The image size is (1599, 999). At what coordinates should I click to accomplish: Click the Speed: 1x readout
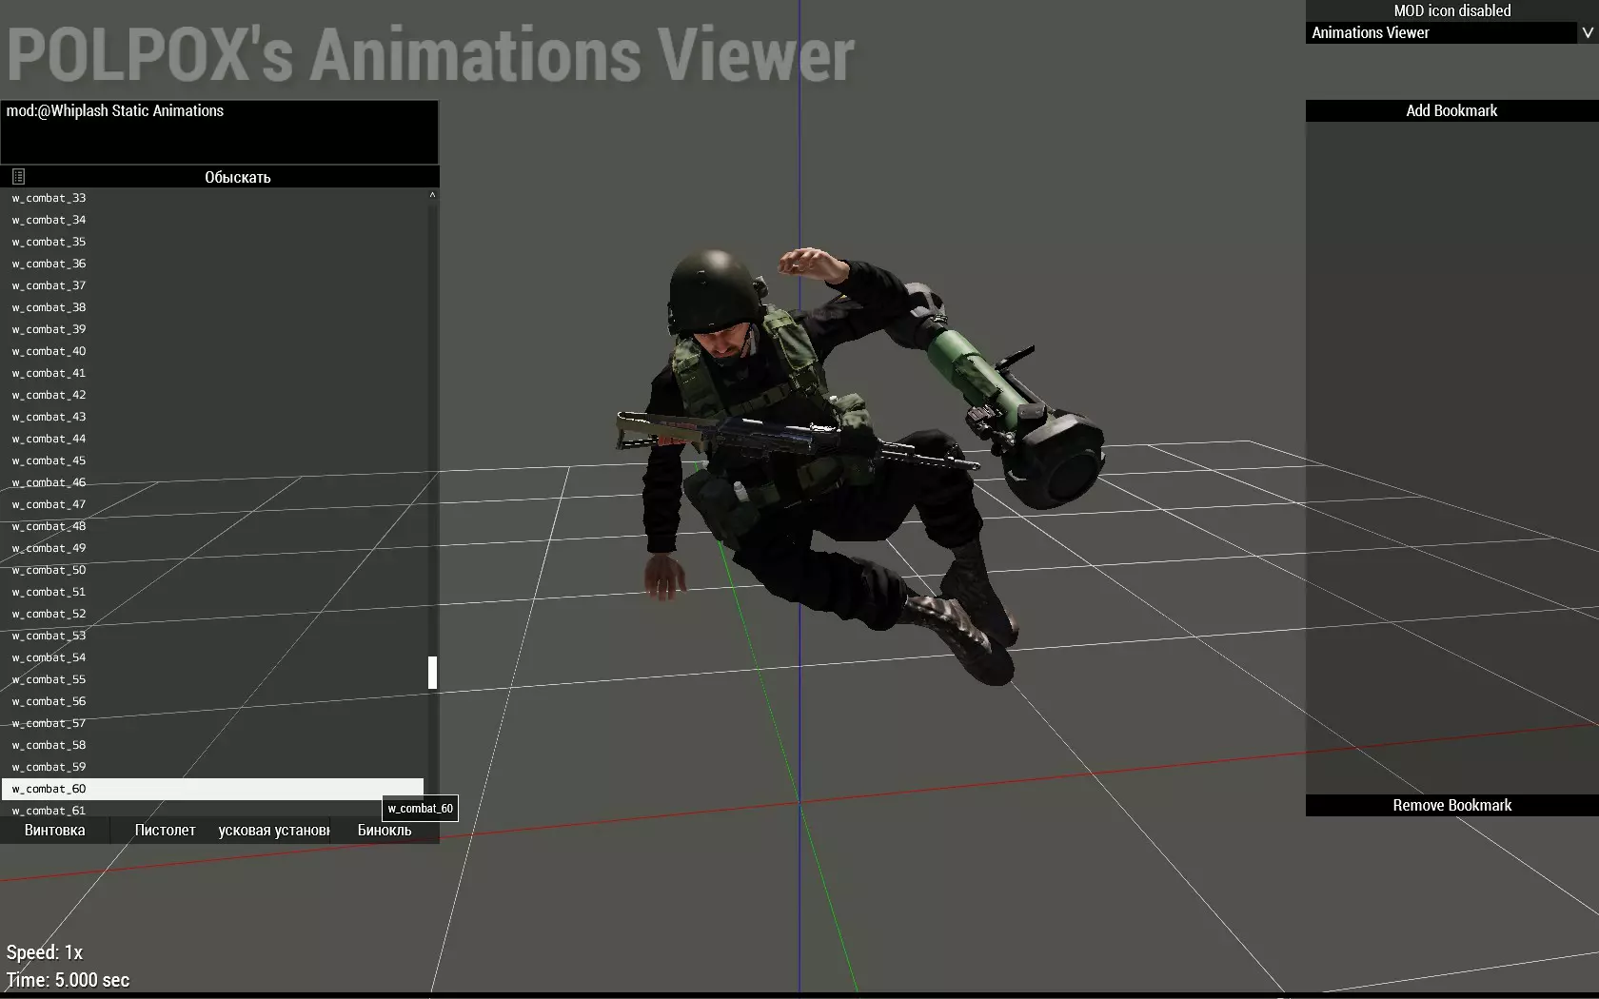click(x=45, y=952)
